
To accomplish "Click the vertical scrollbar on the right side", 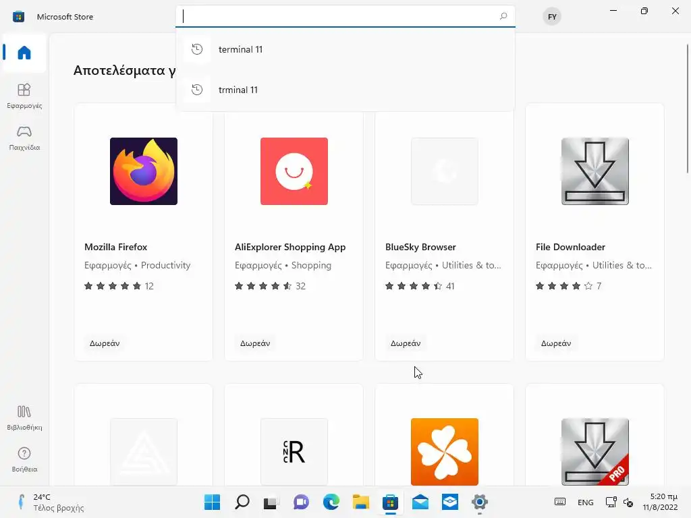I will point(687,109).
